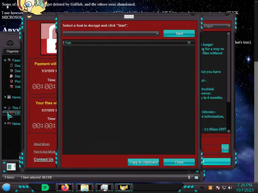
Task: Select the Documents icon in Explorer sidebar
Action: pyautogui.click(x=11, y=76)
